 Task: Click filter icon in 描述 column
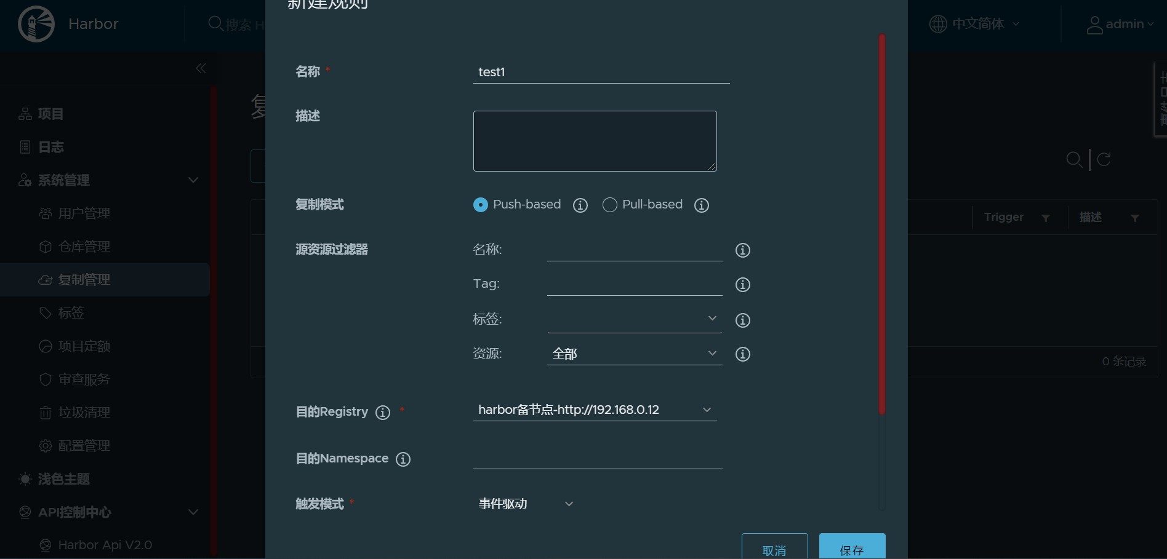1135,218
